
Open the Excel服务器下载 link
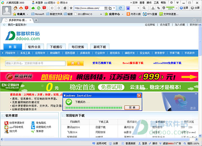click(133, 63)
